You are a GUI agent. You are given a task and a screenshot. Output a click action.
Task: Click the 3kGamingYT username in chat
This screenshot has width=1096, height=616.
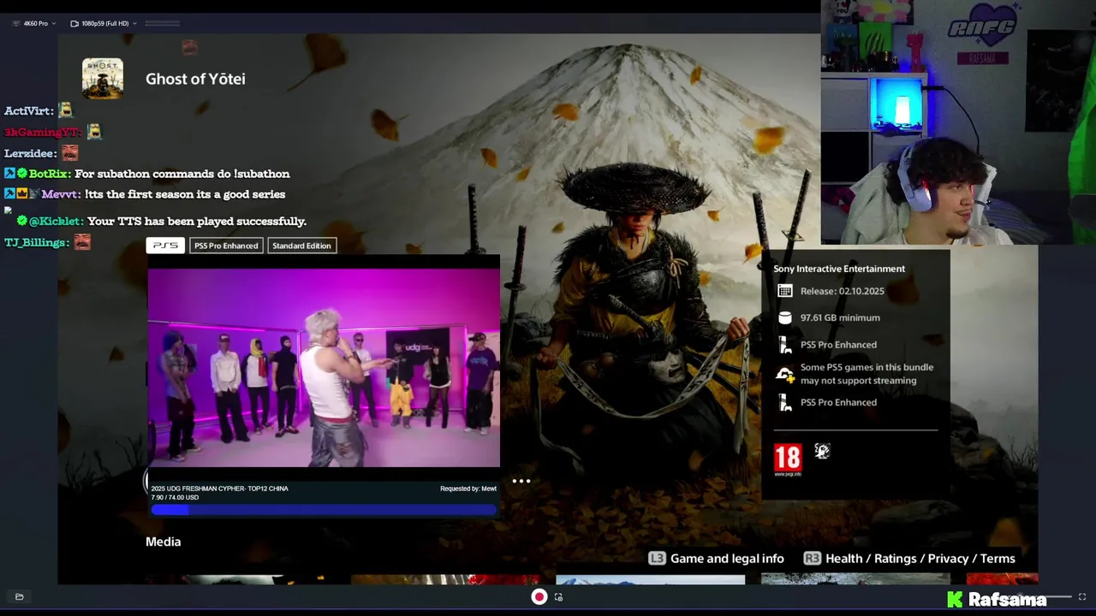[x=43, y=133]
